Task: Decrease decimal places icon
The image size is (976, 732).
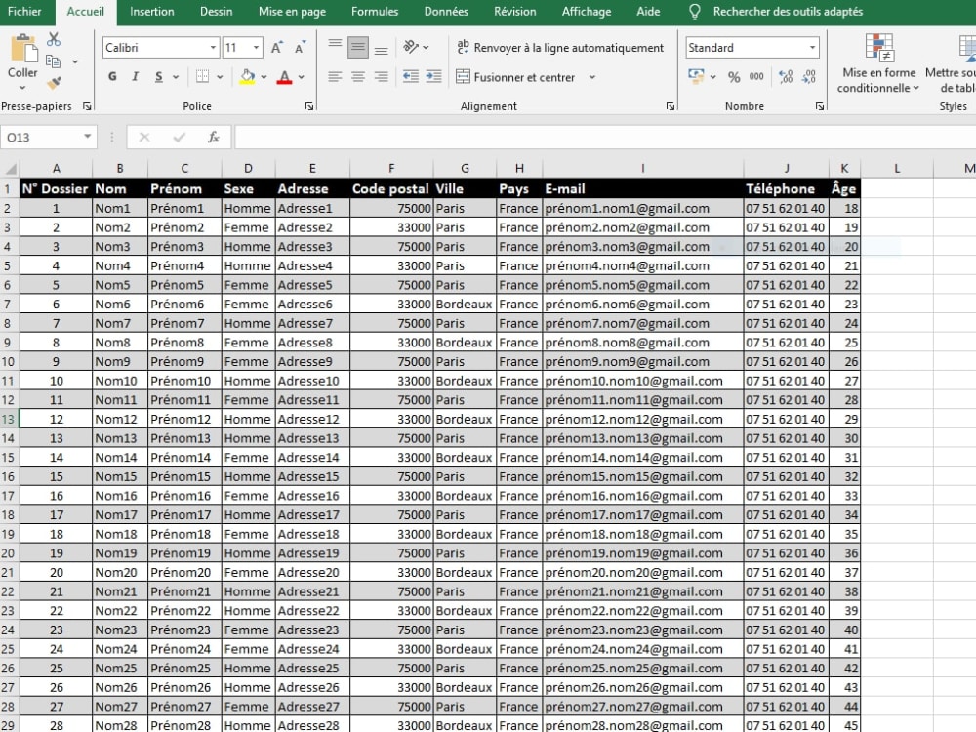Action: tap(808, 76)
